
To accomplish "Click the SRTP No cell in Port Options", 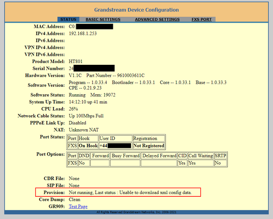I will (x=219, y=163).
